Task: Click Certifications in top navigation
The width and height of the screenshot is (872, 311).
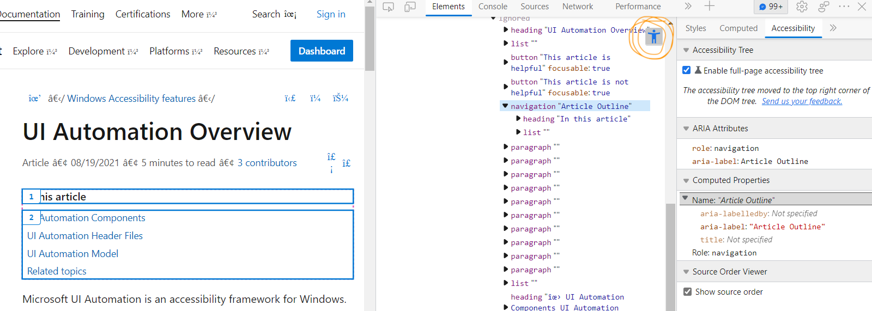Action: tap(143, 14)
